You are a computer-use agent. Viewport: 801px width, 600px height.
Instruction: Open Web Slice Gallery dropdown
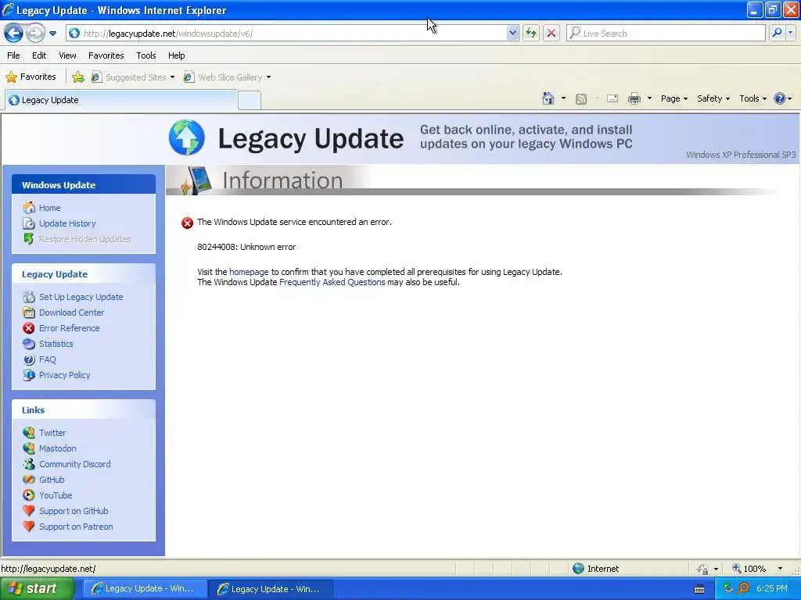pos(228,77)
